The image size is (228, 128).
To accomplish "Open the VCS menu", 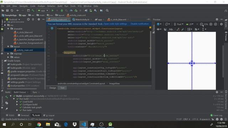I will point(79,6).
